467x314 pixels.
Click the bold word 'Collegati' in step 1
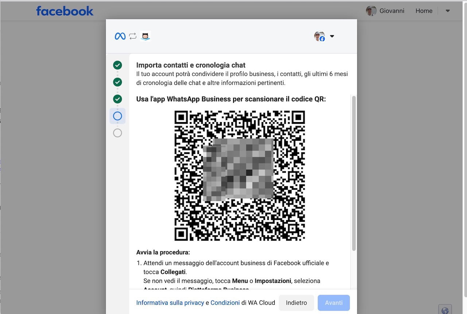173,272
